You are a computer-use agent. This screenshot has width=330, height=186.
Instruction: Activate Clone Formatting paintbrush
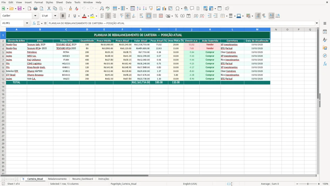[x=70, y=9]
